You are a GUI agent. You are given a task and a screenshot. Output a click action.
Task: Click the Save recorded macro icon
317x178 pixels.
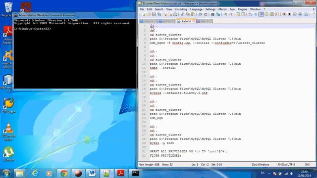306,14
